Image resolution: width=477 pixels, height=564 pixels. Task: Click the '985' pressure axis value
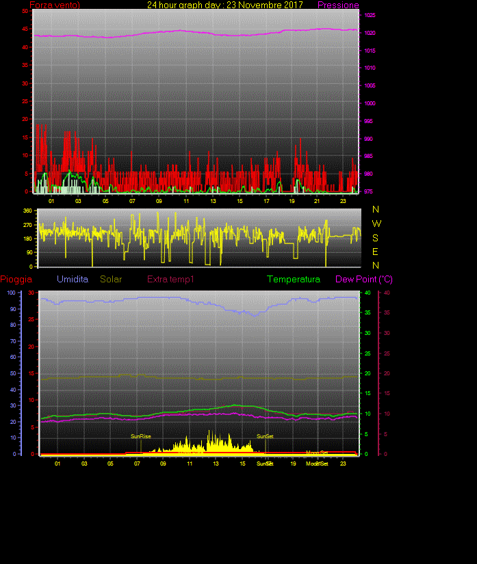coord(368,156)
